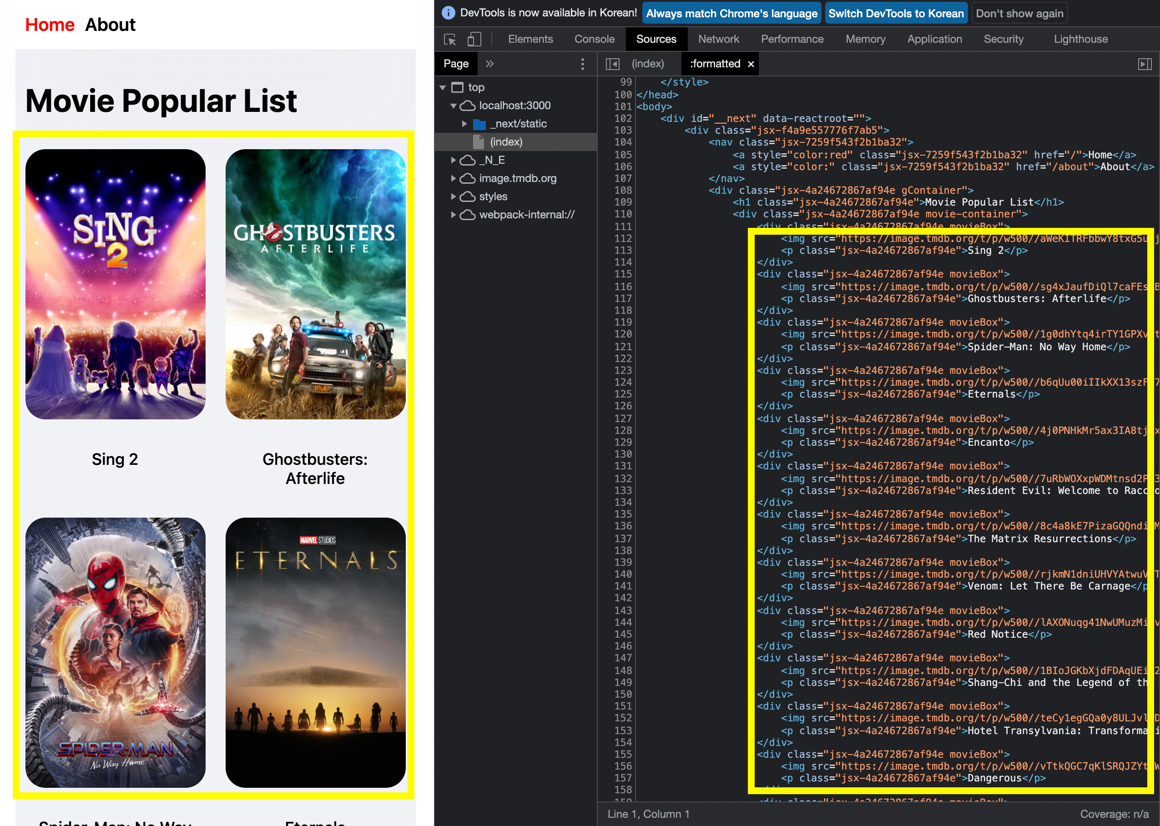Click Switch DevTools to Korean button
This screenshot has height=826, width=1160.
(896, 13)
